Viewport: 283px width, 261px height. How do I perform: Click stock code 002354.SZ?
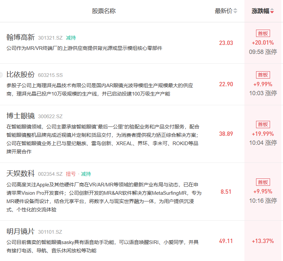click(50, 174)
